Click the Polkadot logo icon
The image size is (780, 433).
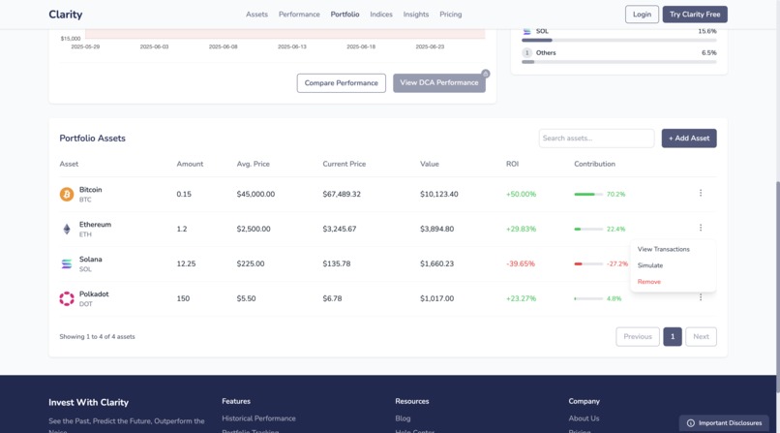(67, 298)
